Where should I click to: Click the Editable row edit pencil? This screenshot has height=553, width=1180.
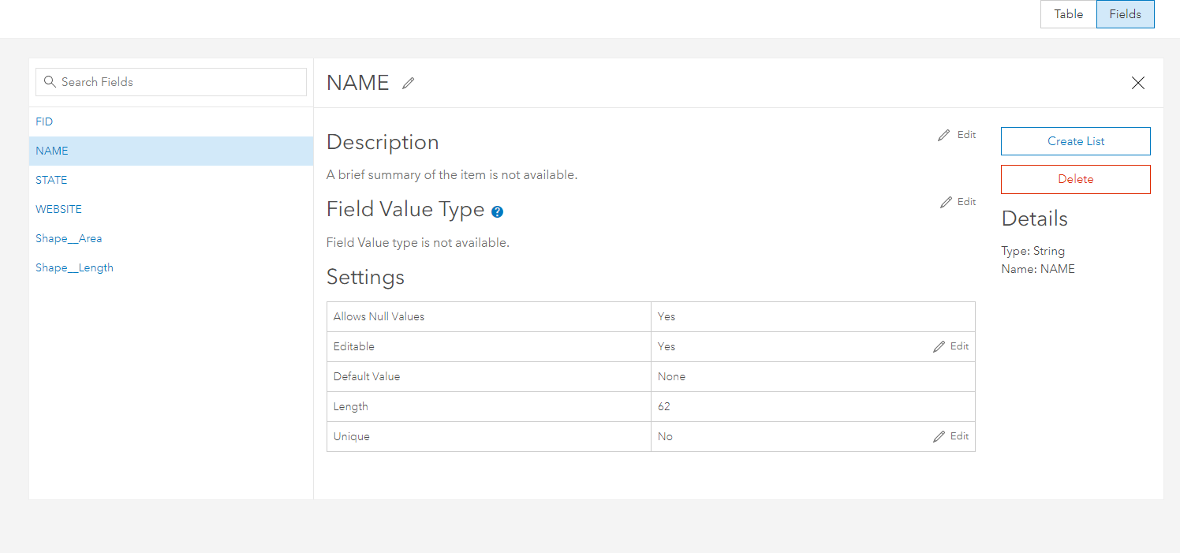click(x=939, y=346)
